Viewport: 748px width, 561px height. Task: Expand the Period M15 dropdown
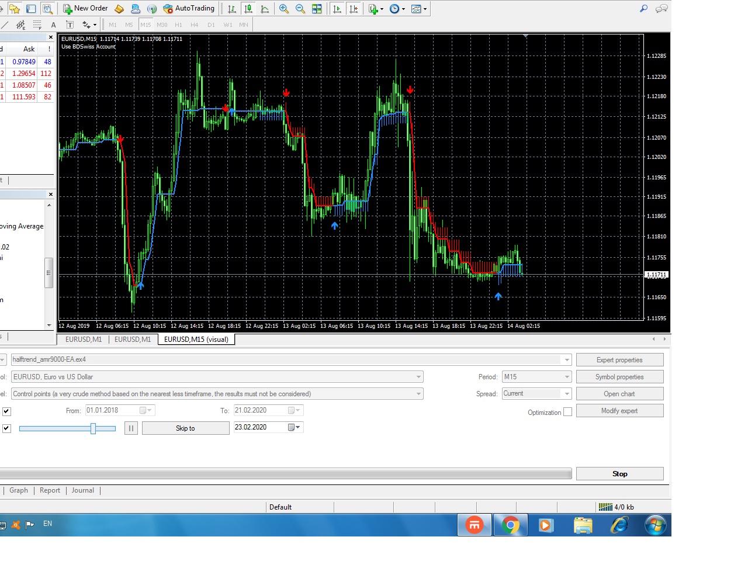click(x=567, y=377)
